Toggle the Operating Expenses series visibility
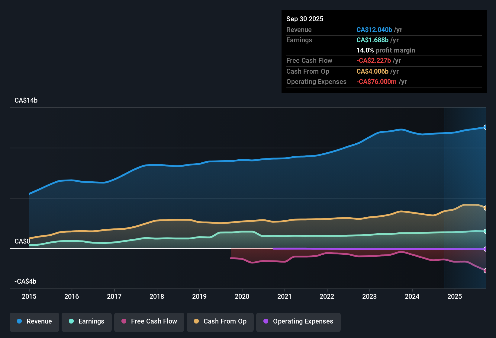The image size is (496, 338). click(298, 321)
